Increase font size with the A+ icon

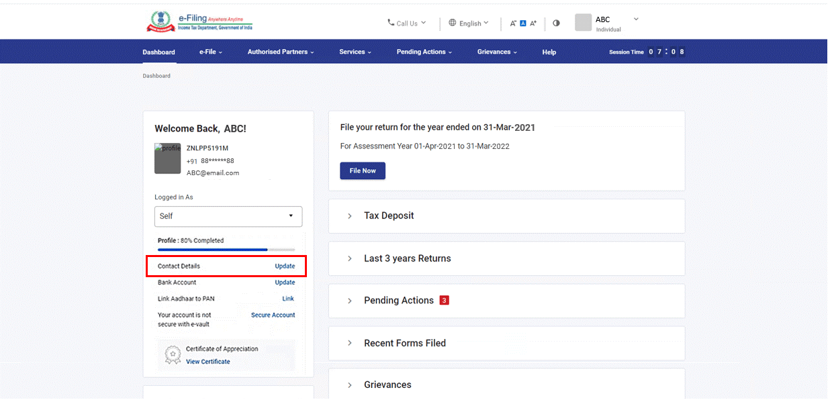point(533,23)
